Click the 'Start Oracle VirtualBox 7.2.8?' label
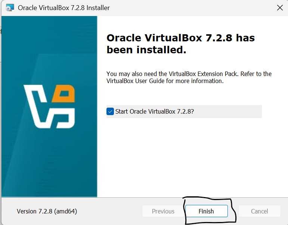 click(x=155, y=111)
